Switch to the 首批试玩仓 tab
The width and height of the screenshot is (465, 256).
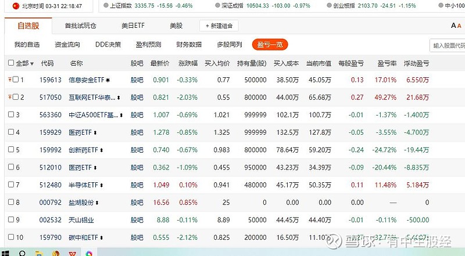81,26
